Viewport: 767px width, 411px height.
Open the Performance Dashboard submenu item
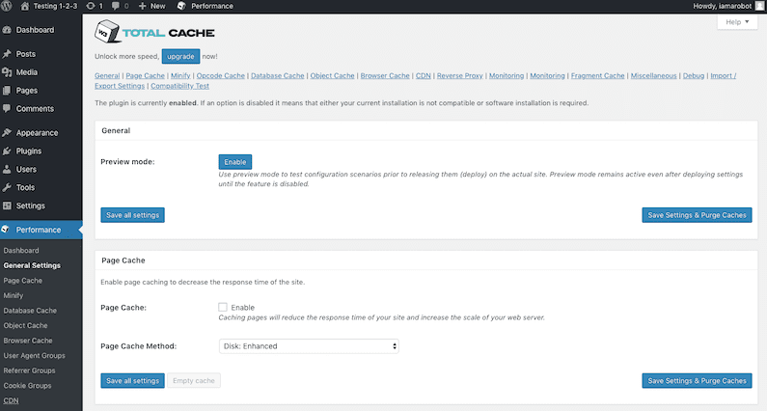click(21, 251)
